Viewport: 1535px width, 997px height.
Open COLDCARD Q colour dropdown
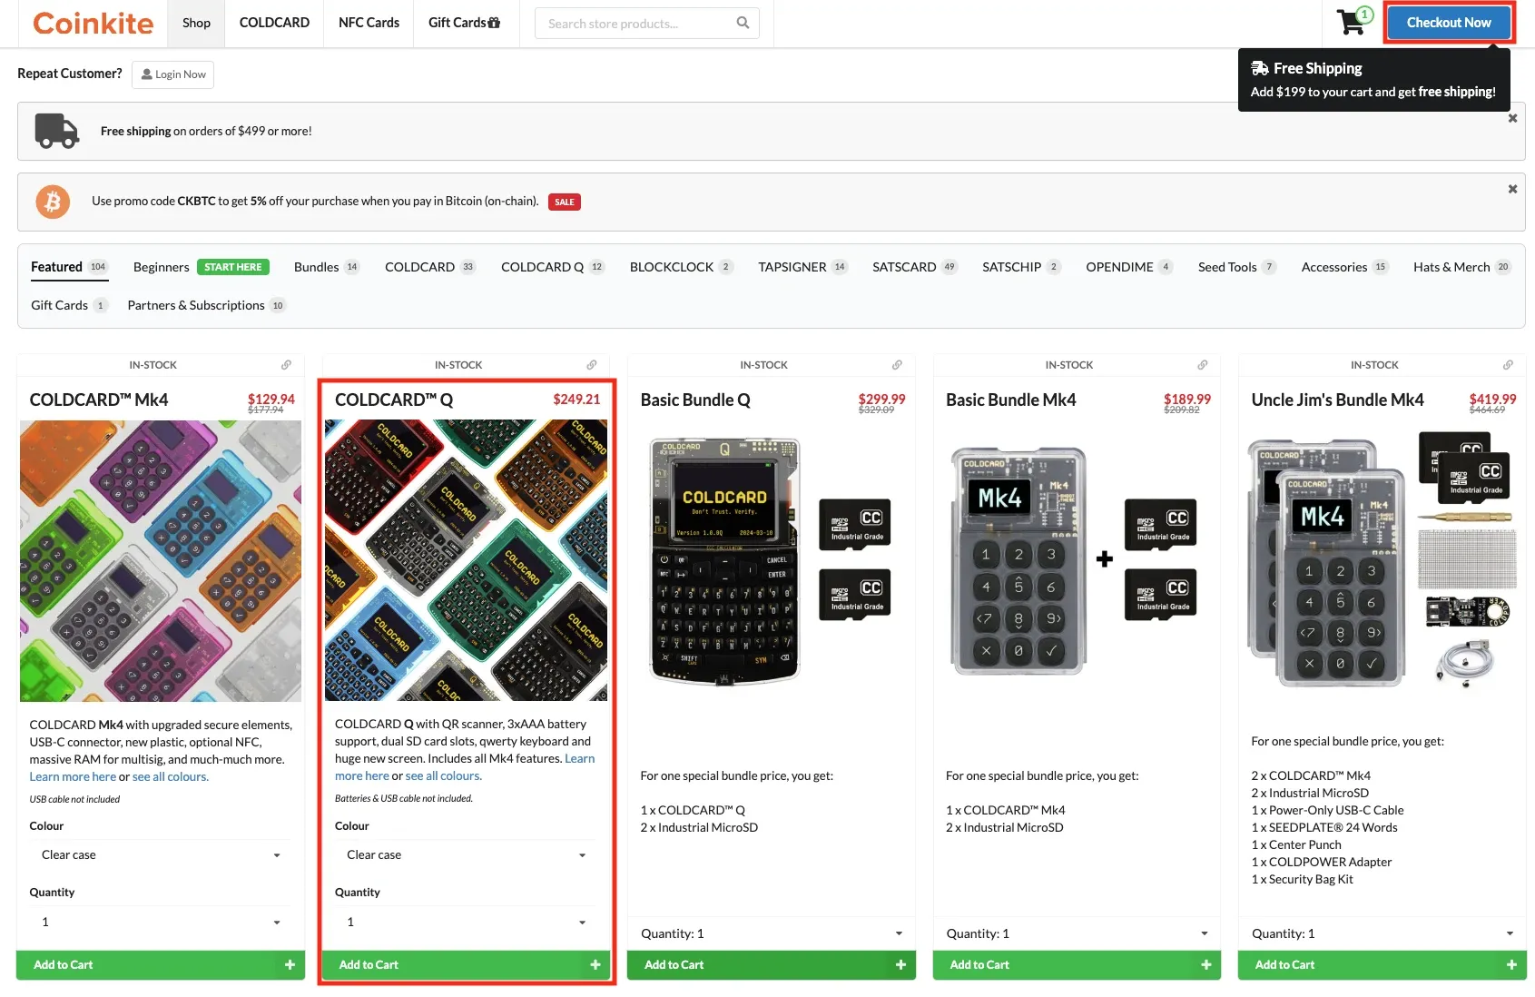coord(466,855)
